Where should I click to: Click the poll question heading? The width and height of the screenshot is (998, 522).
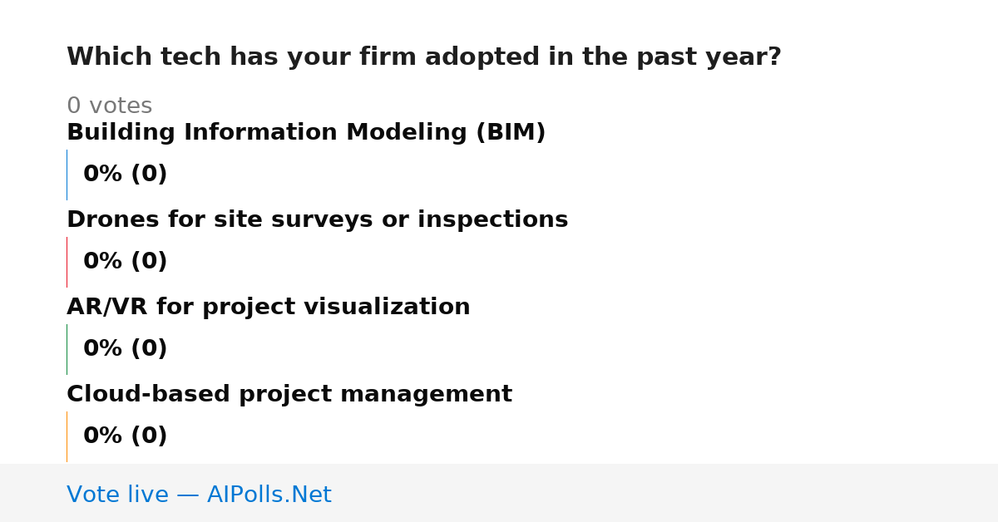(x=423, y=57)
